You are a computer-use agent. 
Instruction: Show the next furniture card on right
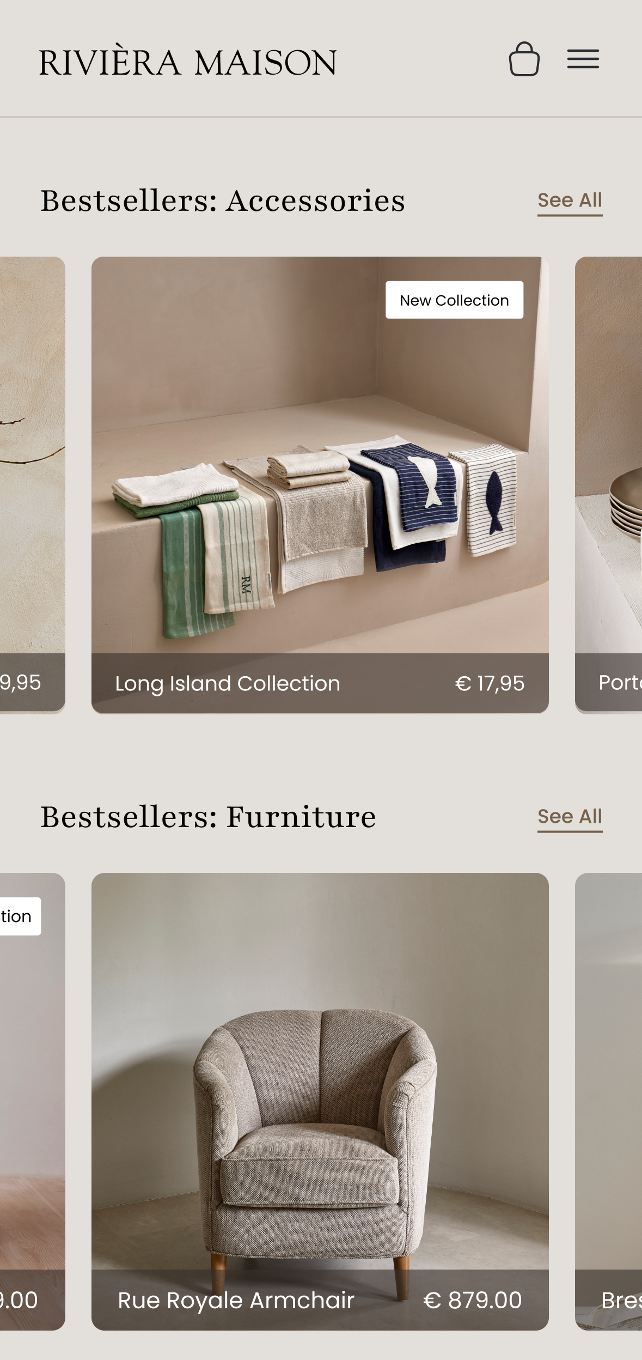(x=608, y=1101)
